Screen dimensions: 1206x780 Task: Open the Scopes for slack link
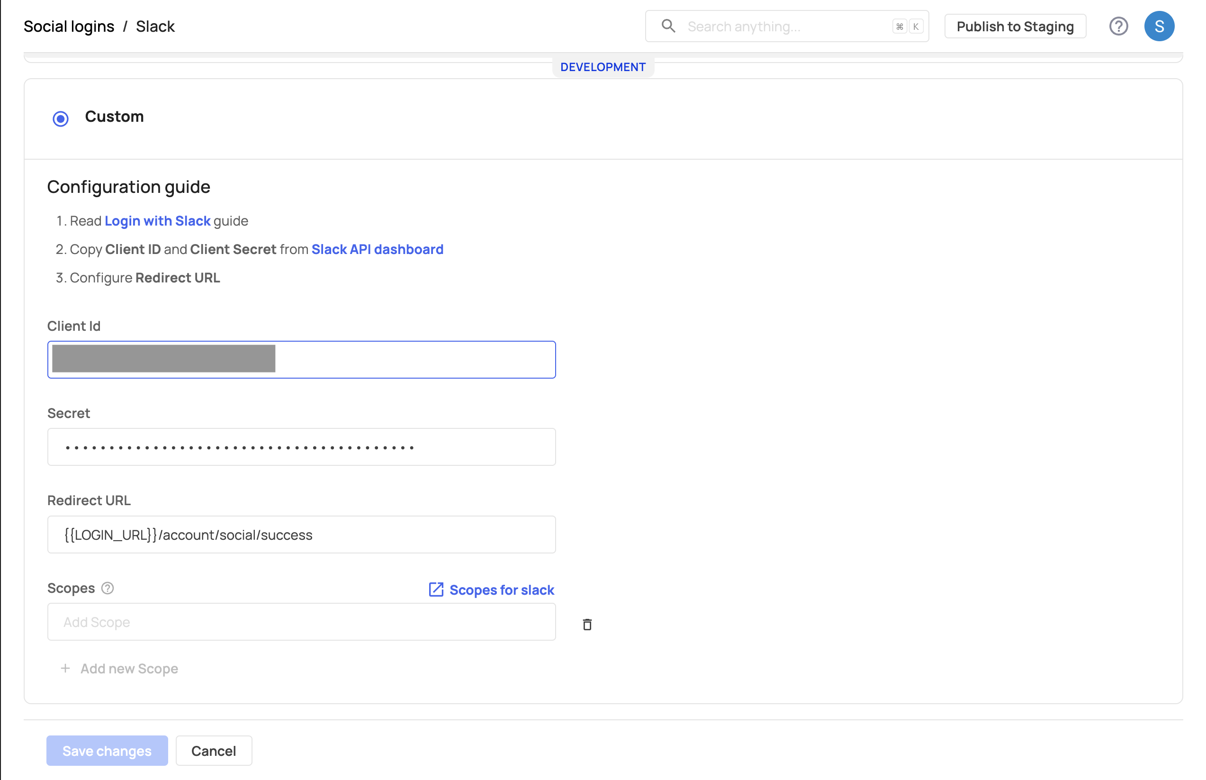coord(501,590)
